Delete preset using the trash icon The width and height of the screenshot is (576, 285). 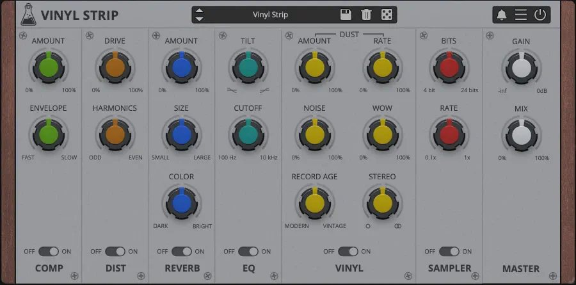click(366, 15)
